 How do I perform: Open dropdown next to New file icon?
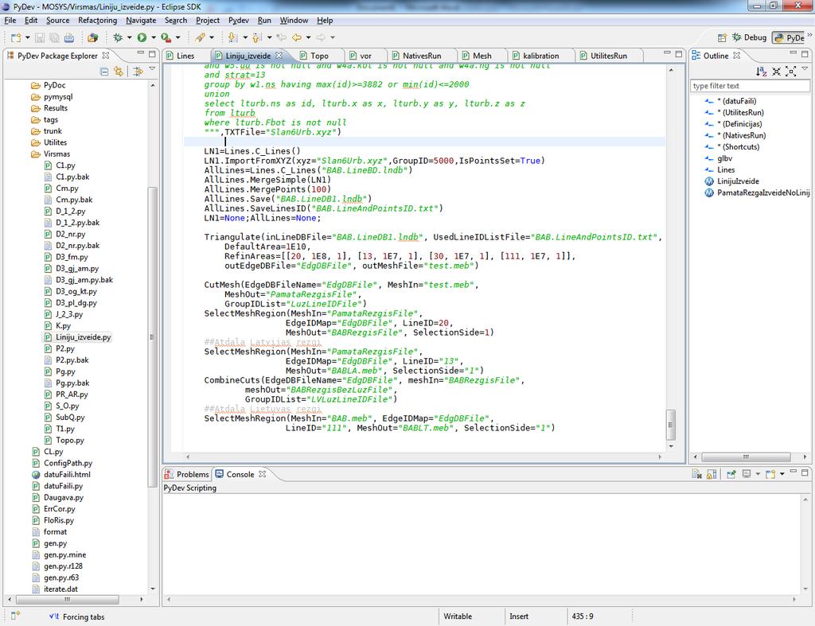click(28, 37)
